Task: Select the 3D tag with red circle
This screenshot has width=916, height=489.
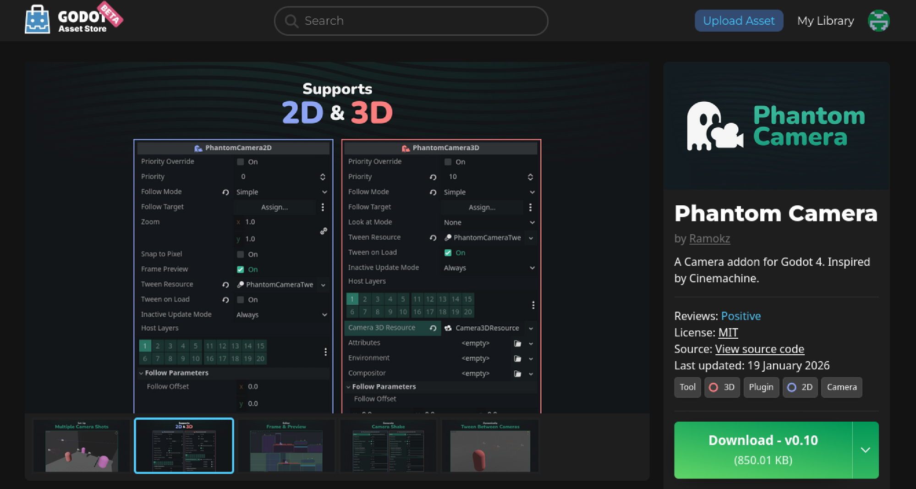Action: point(722,387)
